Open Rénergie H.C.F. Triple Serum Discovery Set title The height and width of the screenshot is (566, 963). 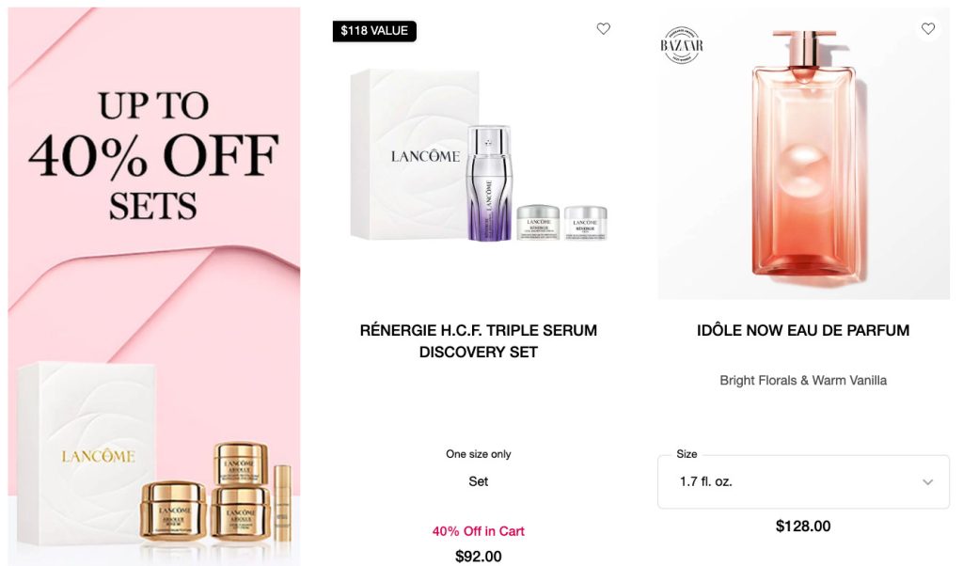click(x=479, y=340)
